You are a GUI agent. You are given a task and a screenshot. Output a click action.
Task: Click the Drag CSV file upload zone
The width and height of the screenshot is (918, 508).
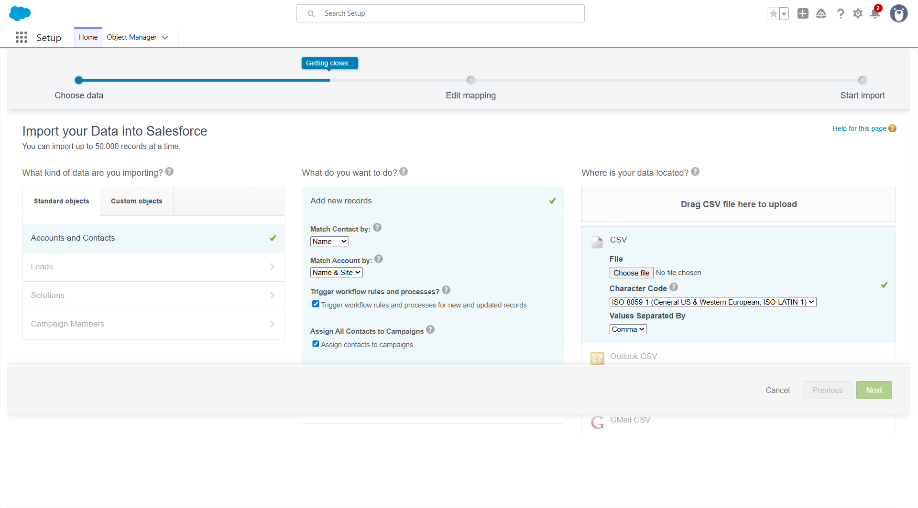(738, 204)
